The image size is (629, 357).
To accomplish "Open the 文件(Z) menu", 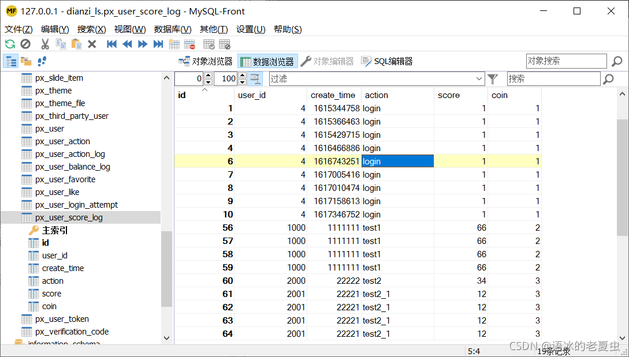I will tap(18, 29).
